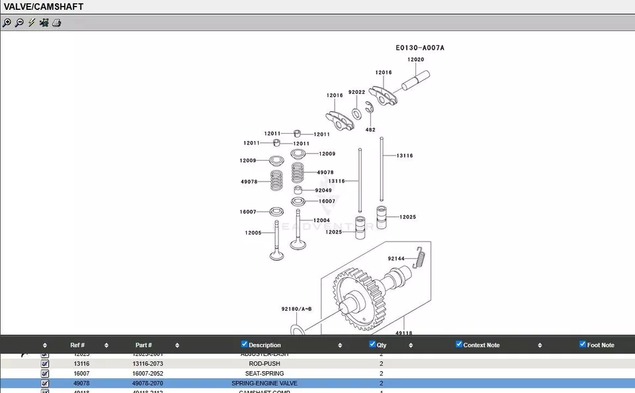Click the zoom out magnifier icon
Screen dimensions: 635x393
coord(19,22)
